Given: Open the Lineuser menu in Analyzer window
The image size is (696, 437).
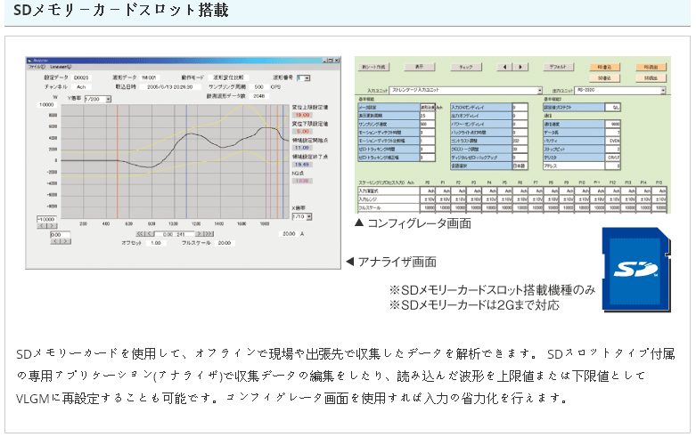Looking at the screenshot, I should [59, 67].
